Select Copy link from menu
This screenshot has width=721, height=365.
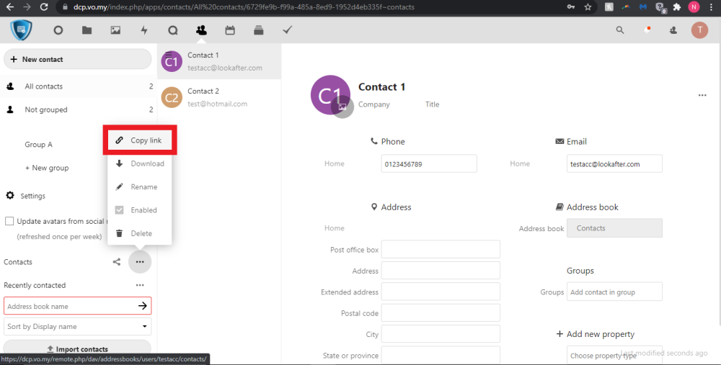pos(140,140)
